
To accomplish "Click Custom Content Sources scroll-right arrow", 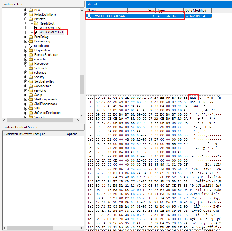I will click(81, 228).
